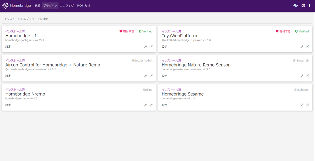Viewport: 315px width, 161px height.
Task: Click Verified badge on TuyaWebPlatform card
Action: tap(302, 31)
